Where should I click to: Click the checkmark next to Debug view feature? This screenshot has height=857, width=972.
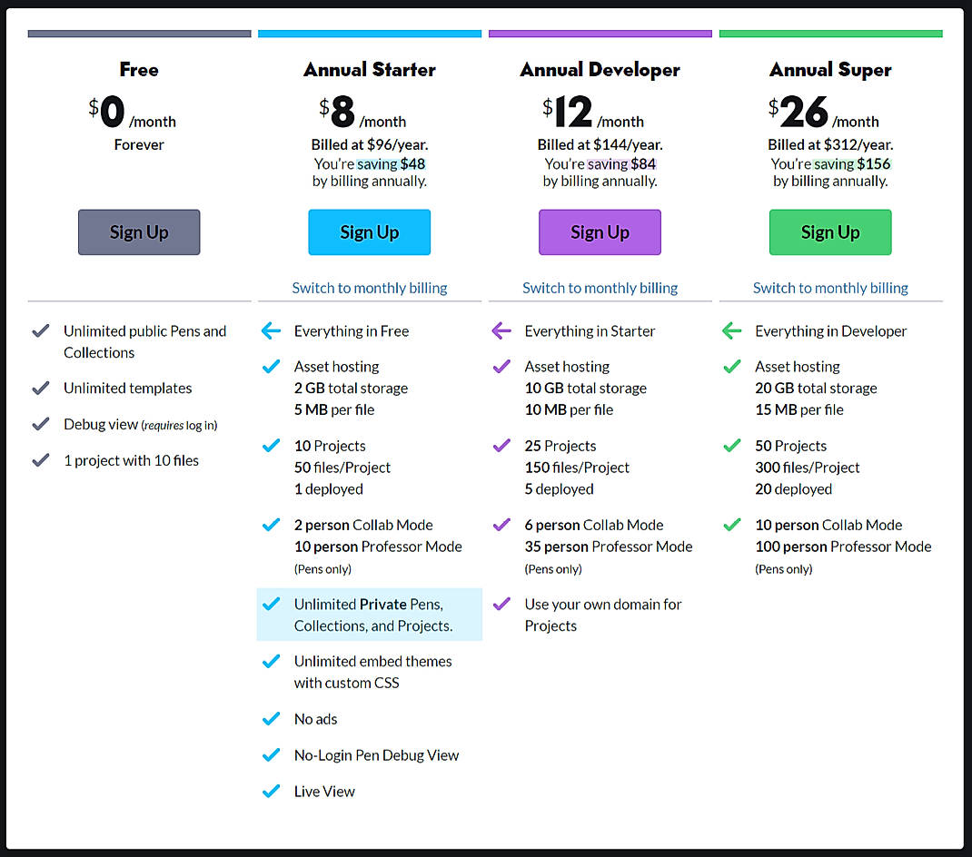(x=40, y=424)
